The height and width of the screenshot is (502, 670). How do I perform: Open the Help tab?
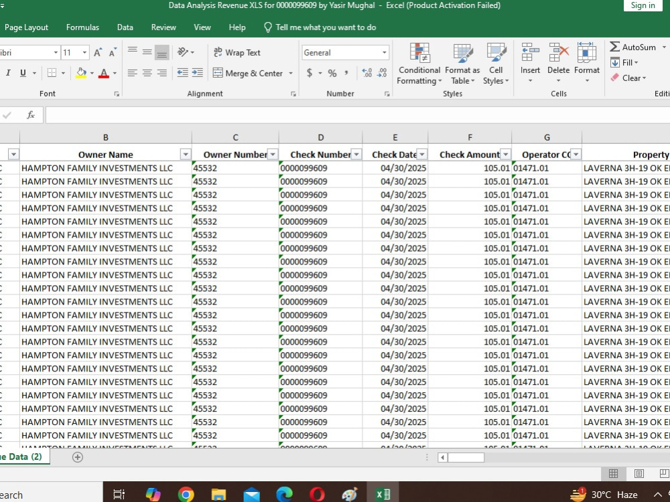(237, 27)
